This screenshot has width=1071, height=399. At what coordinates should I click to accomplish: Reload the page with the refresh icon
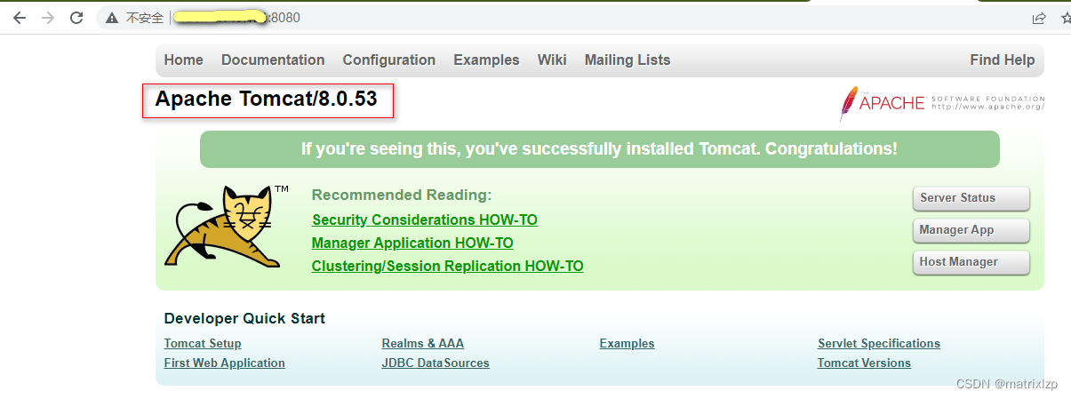pos(76,18)
